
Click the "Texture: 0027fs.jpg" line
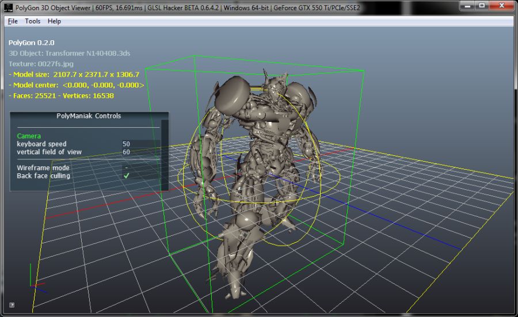(x=41, y=64)
